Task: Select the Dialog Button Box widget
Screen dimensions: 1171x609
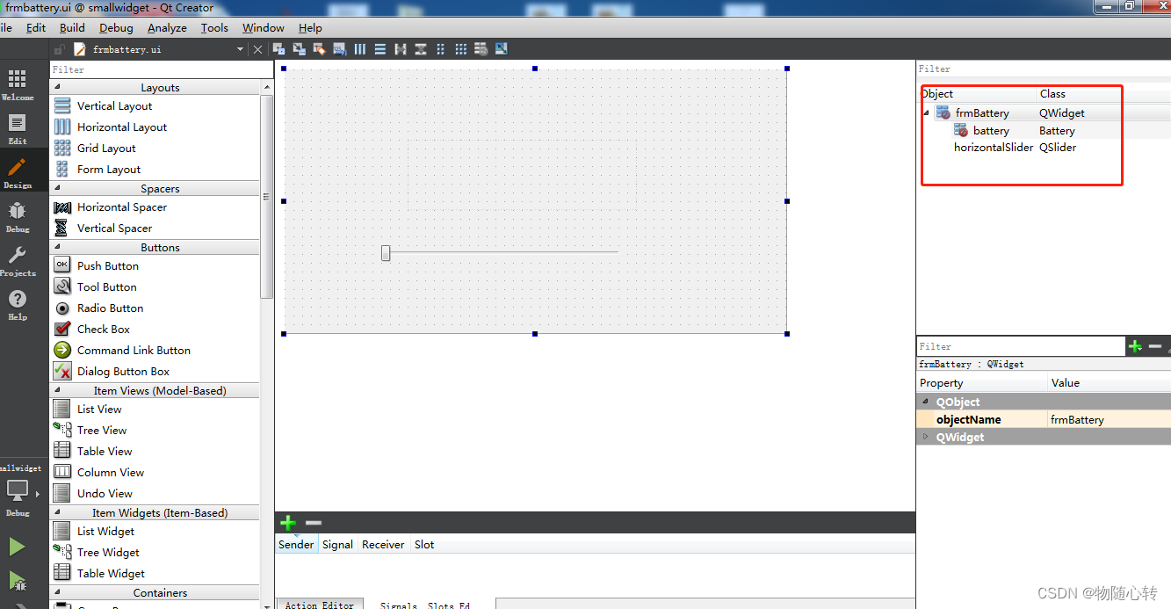Action: click(x=123, y=371)
